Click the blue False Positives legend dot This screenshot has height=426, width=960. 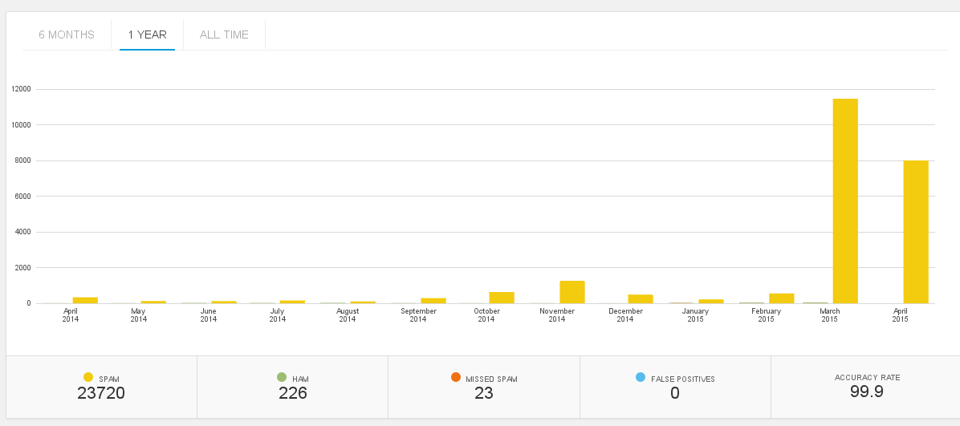pyautogui.click(x=640, y=377)
